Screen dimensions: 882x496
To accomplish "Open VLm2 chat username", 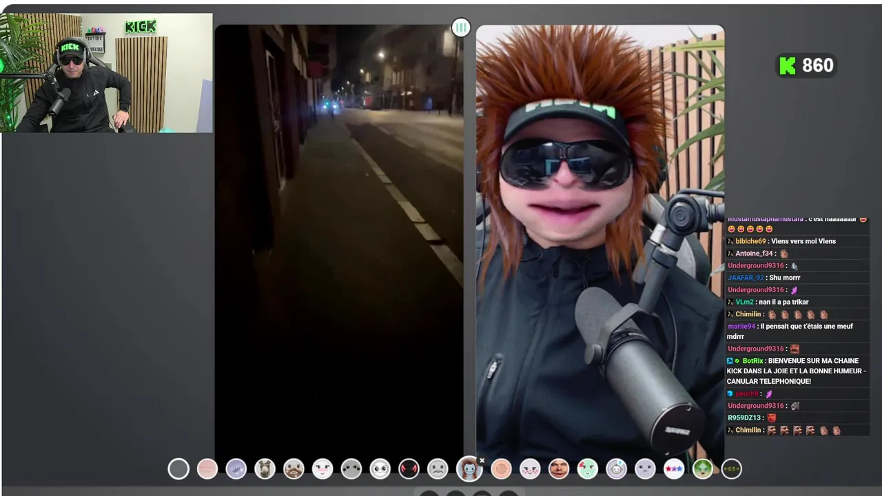I will click(x=744, y=302).
